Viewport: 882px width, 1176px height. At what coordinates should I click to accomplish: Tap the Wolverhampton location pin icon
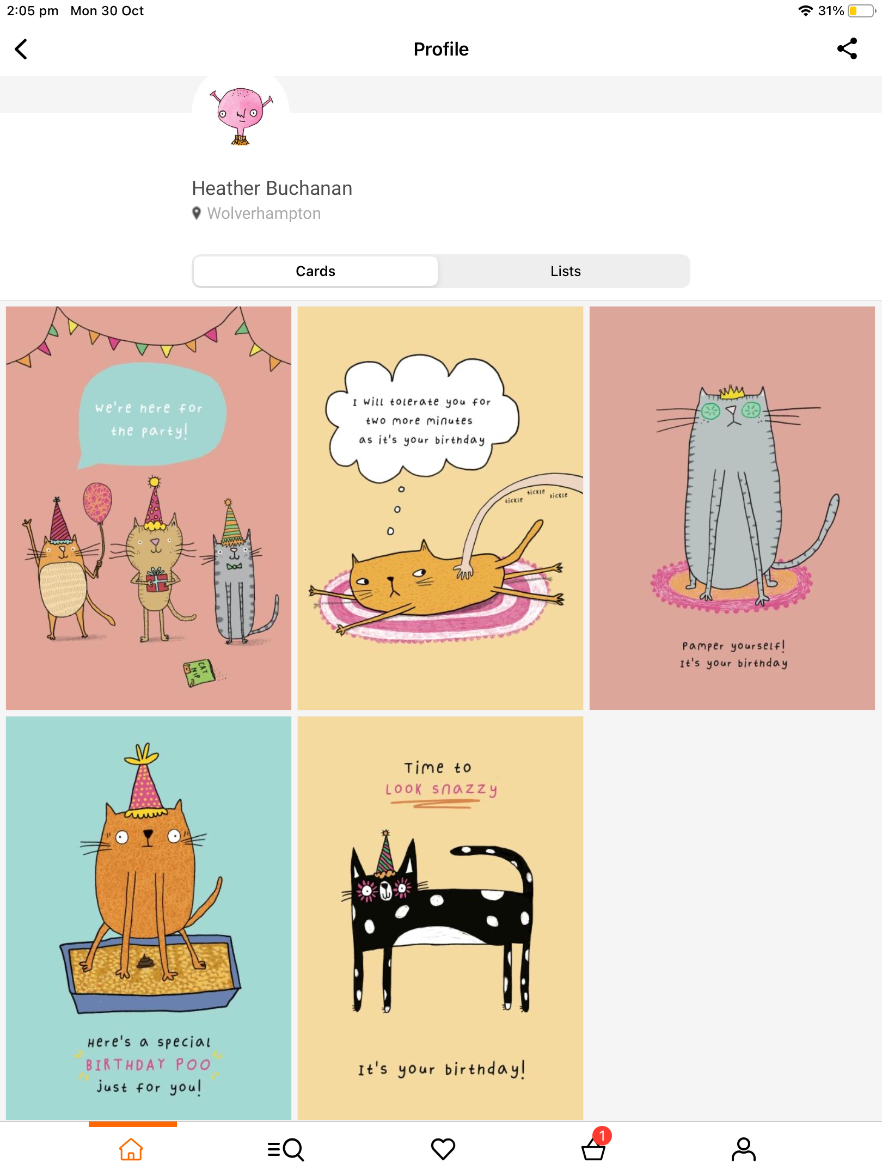point(197,213)
